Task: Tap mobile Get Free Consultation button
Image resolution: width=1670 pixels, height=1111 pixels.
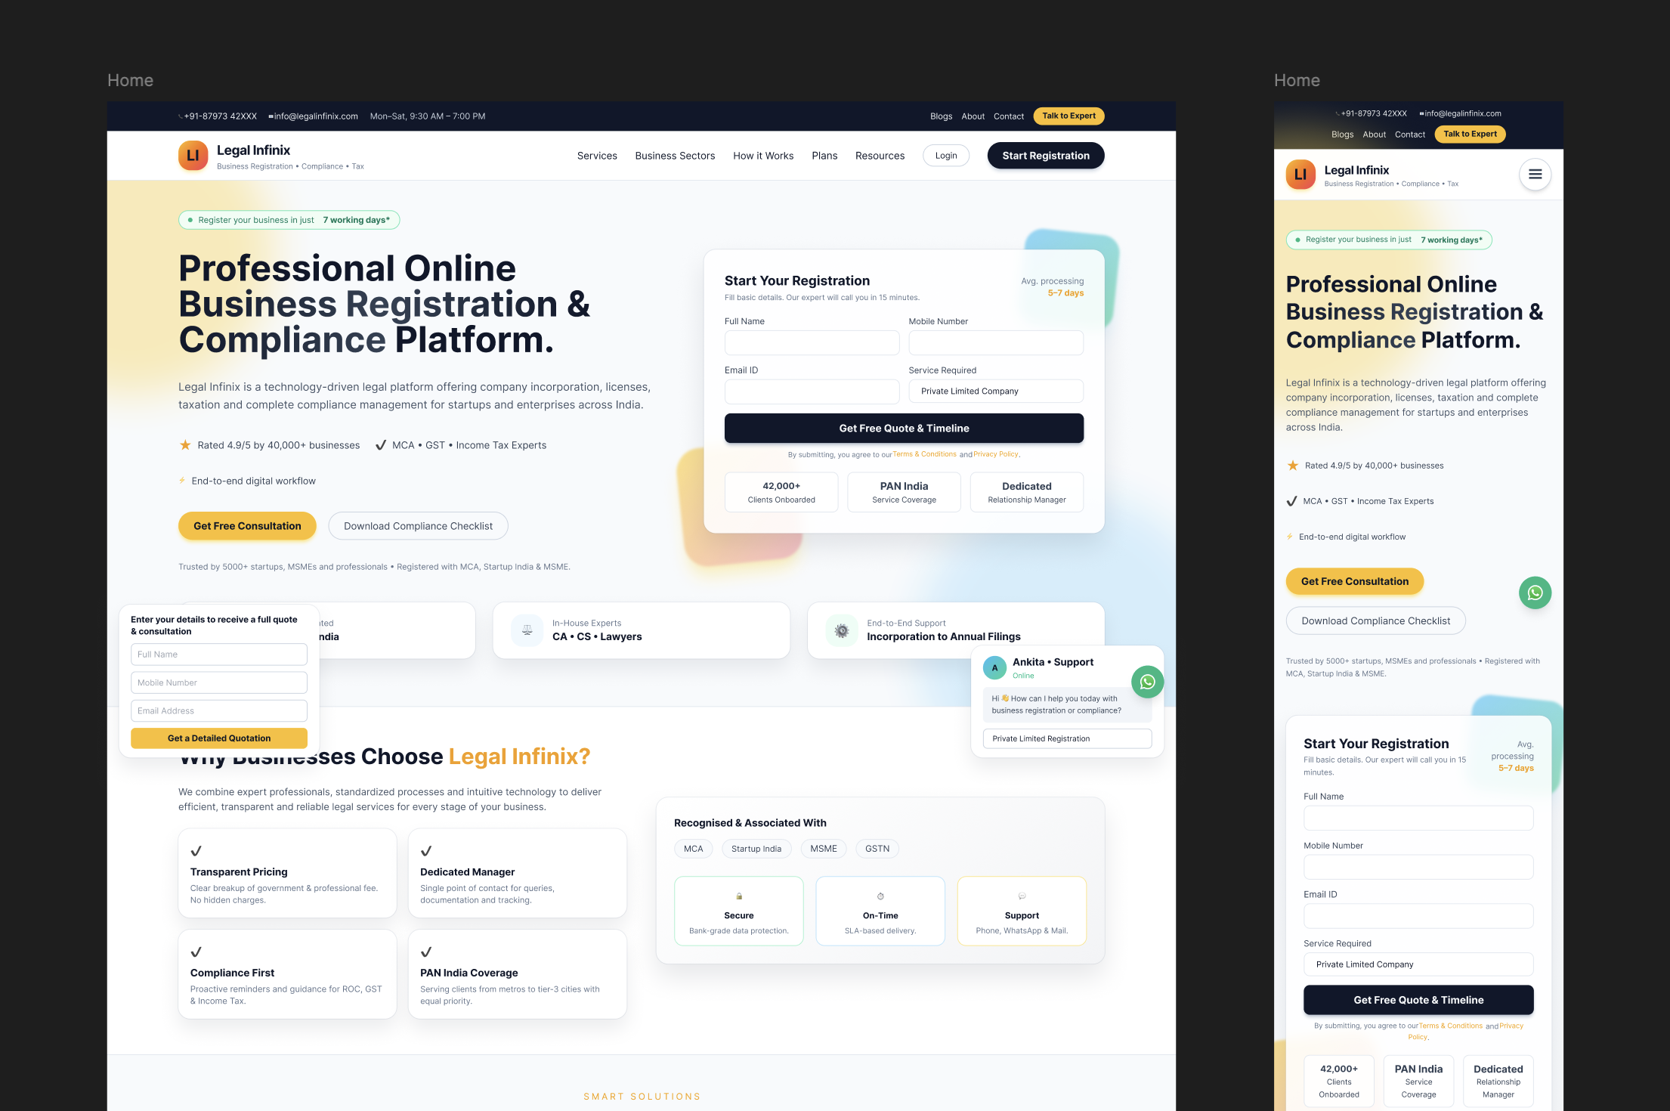Action: click(x=1355, y=581)
